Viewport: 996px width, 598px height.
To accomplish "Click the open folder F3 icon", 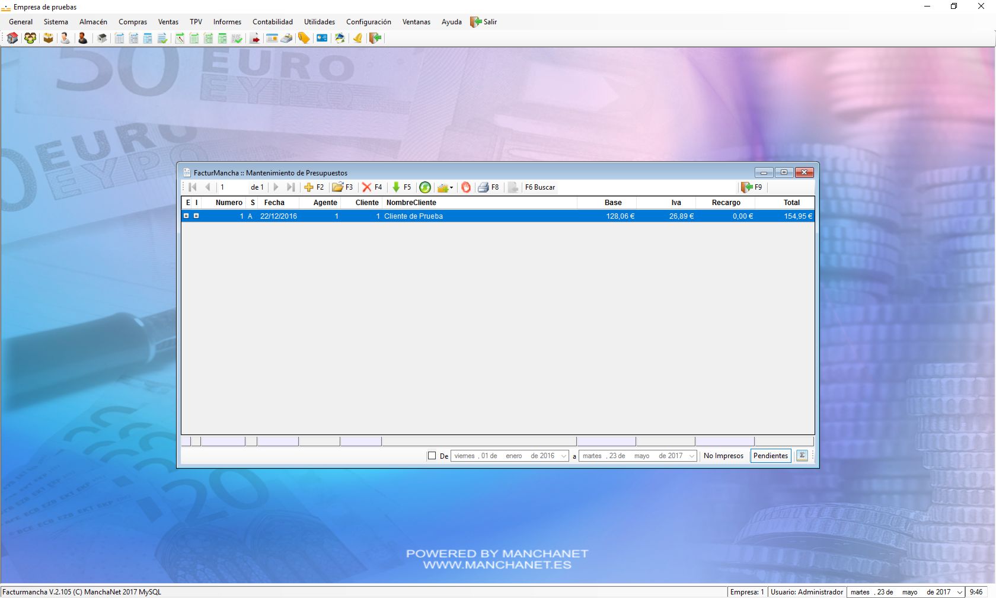I will pyautogui.click(x=337, y=187).
